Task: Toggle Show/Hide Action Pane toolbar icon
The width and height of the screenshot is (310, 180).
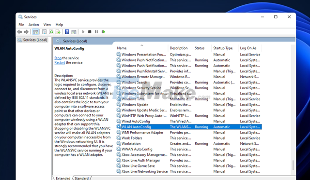Action: coord(74,32)
